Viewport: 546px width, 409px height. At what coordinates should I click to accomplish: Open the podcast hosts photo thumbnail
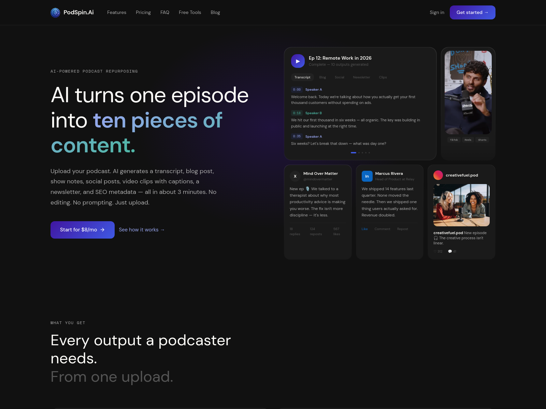point(461,205)
